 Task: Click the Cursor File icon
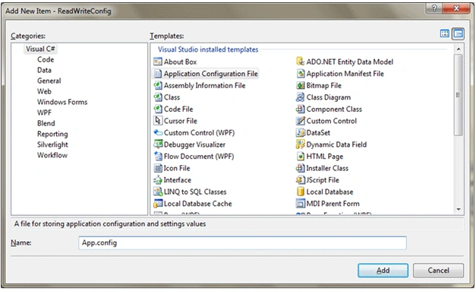coord(158,121)
